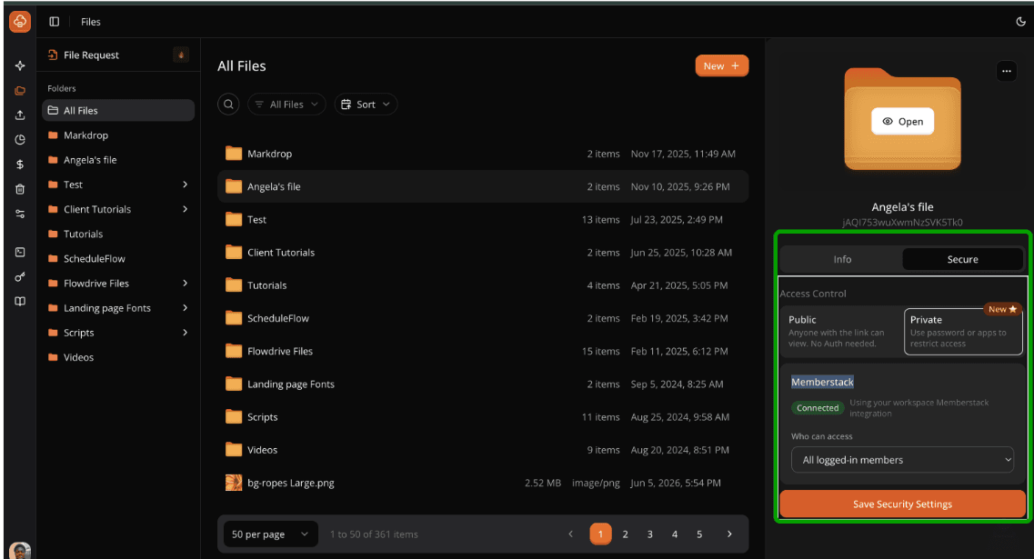Select Angela's file in sidebar
1034x559 pixels.
point(118,160)
